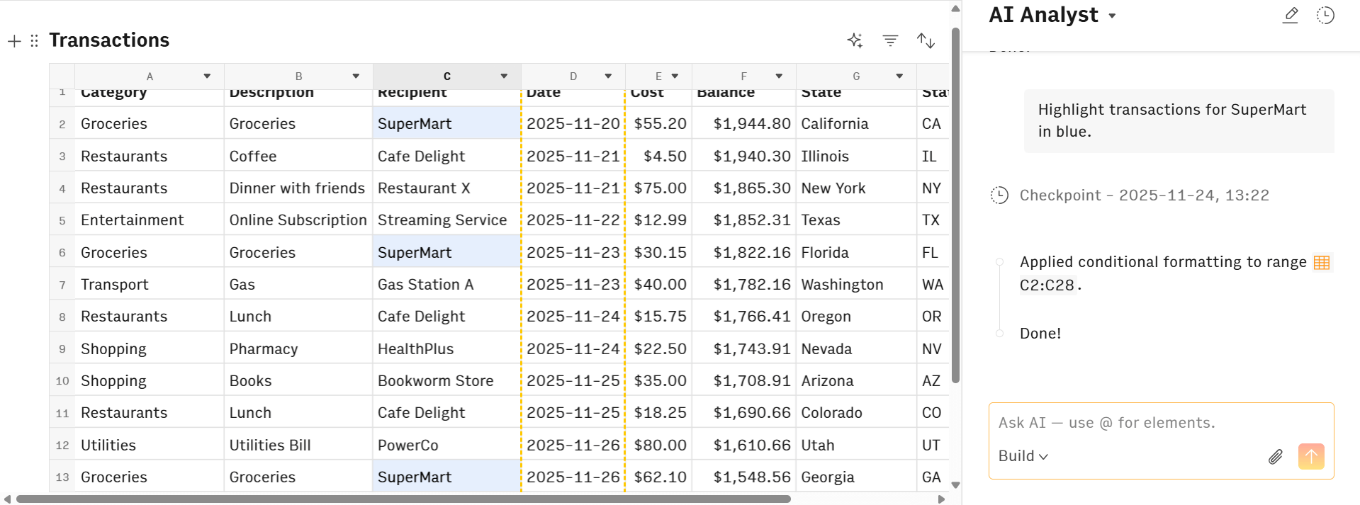1360x505 pixels.
Task: Select the $75.00 cost cell
Action: pyautogui.click(x=659, y=188)
